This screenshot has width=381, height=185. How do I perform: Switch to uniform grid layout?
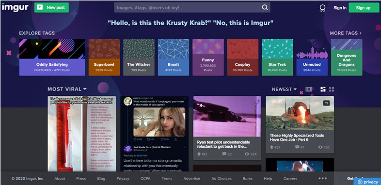tap(332, 89)
